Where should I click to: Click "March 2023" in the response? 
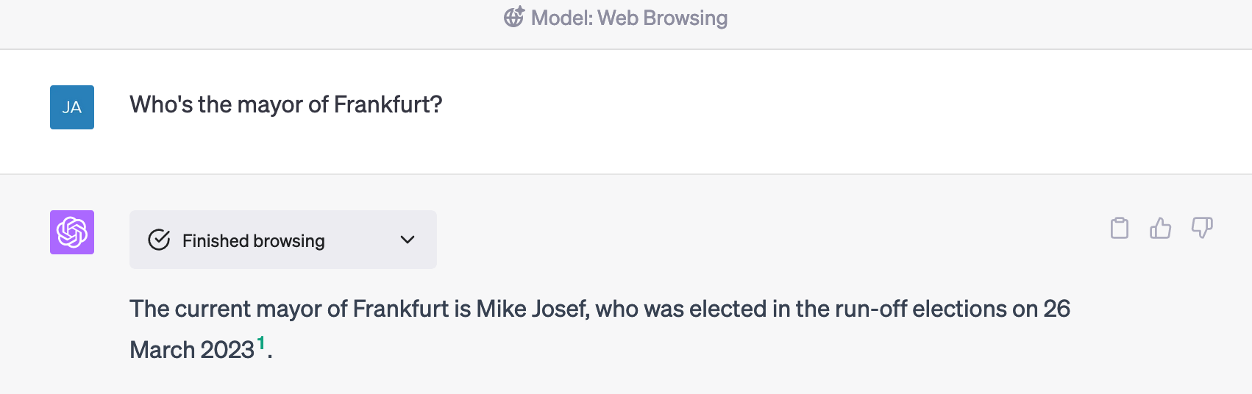(192, 349)
